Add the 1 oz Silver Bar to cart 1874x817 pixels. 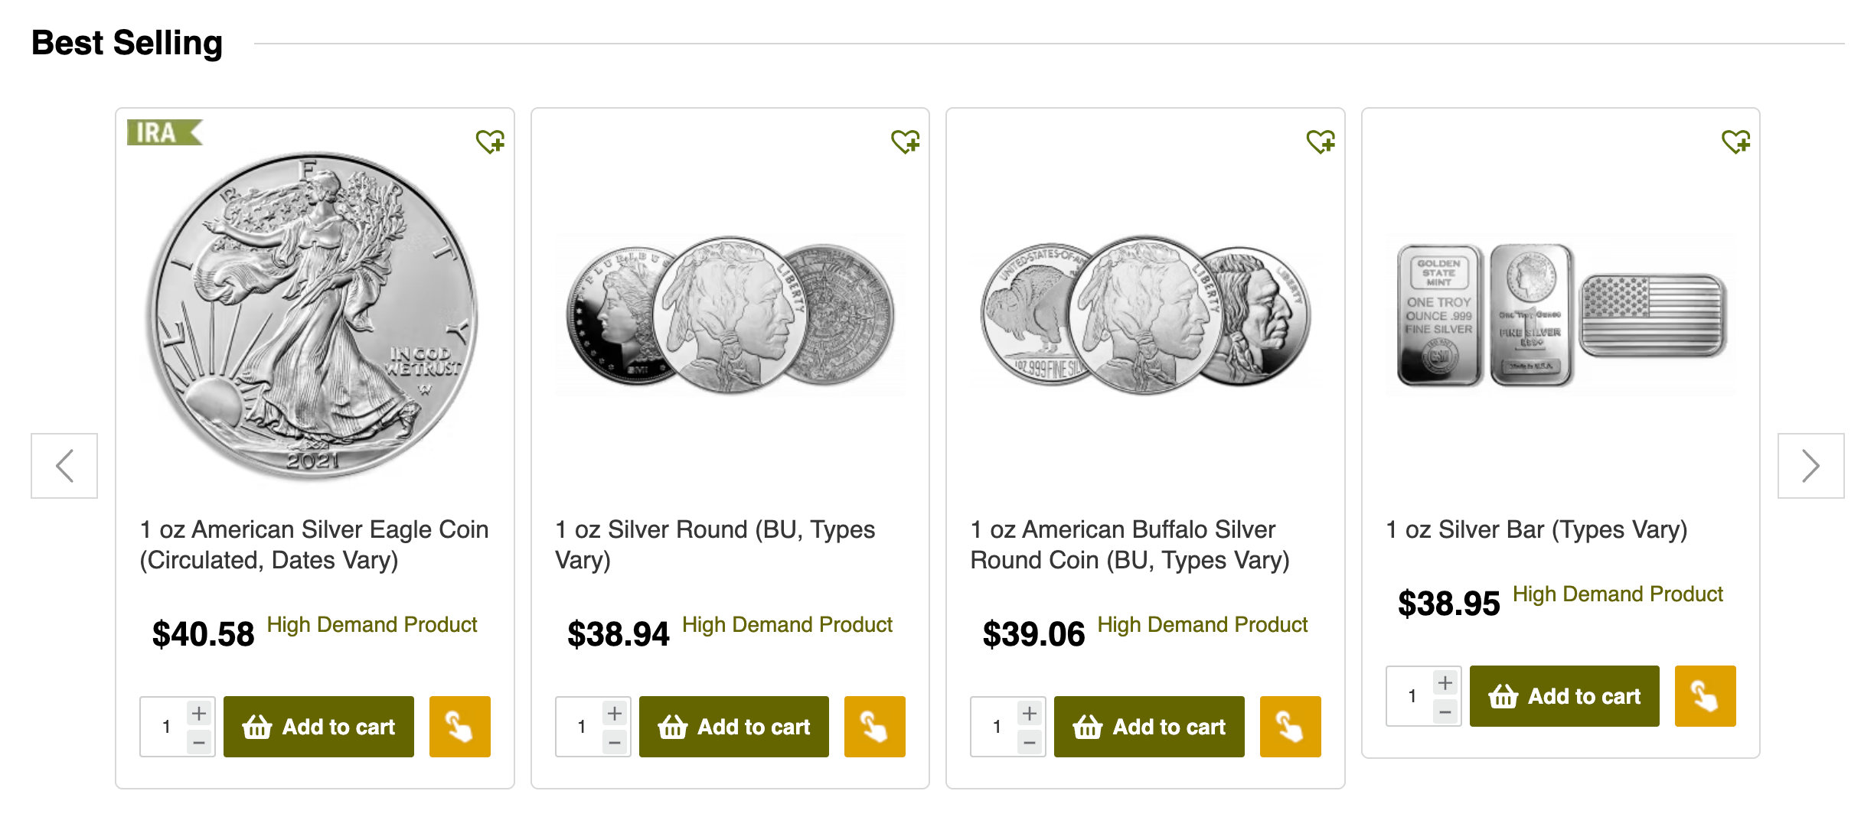(1564, 697)
